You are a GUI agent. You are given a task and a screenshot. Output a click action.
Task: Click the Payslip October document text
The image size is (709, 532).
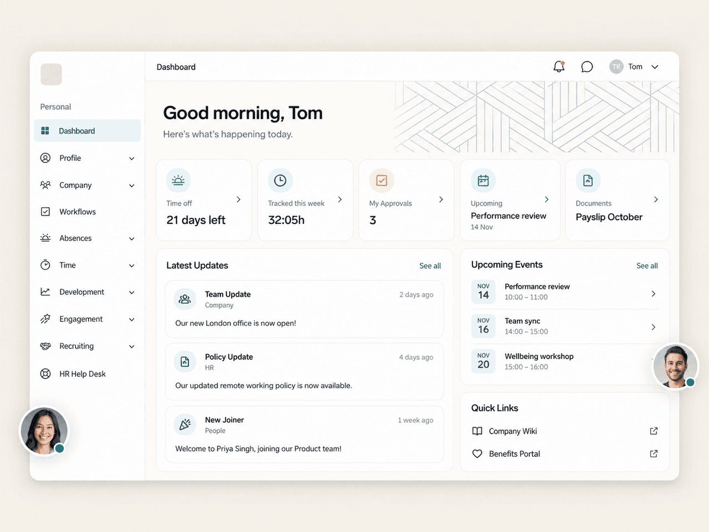click(x=609, y=217)
